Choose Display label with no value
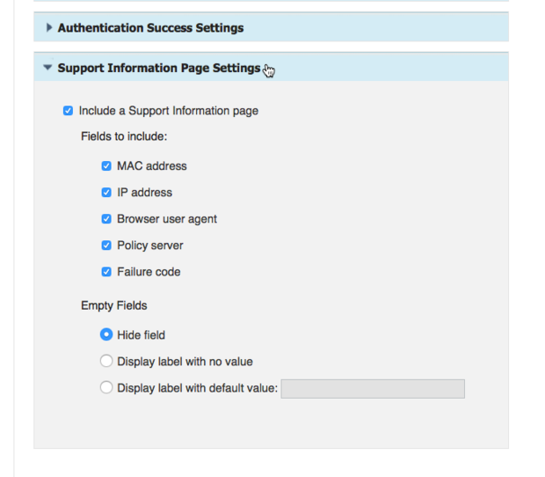Screen dimensions: 545x477 pyautogui.click(x=106, y=361)
